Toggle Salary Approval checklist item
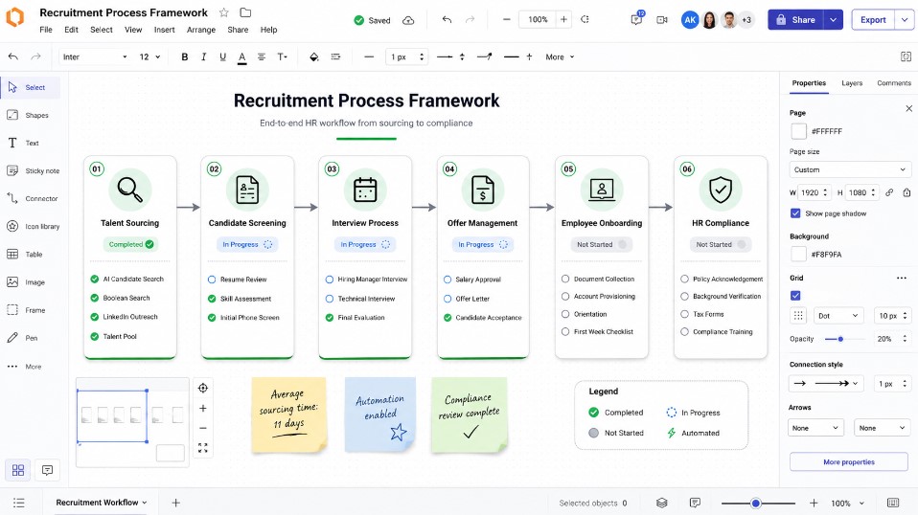The image size is (918, 515). [x=448, y=280]
